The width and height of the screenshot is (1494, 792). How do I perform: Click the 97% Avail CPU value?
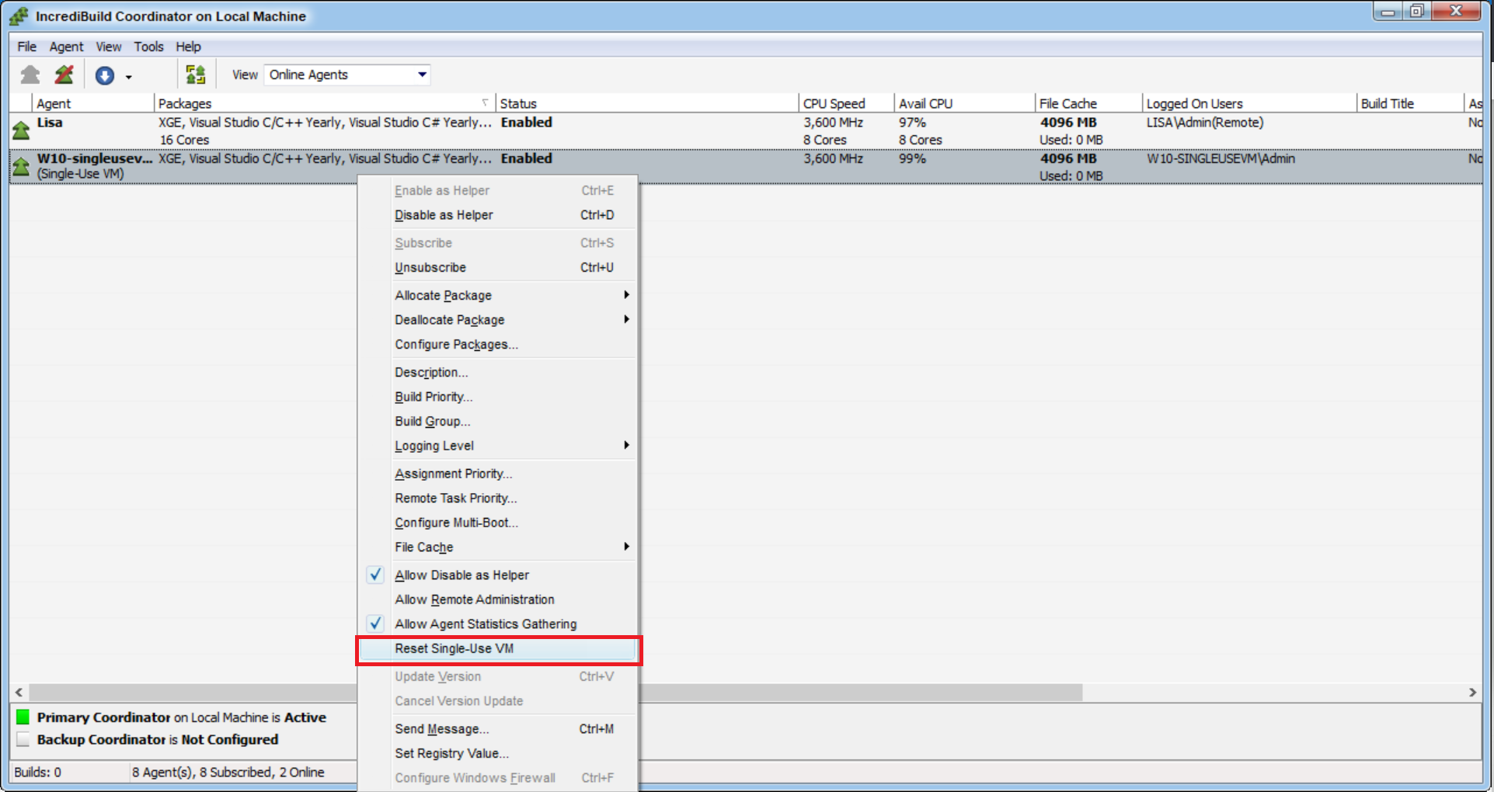click(x=912, y=122)
